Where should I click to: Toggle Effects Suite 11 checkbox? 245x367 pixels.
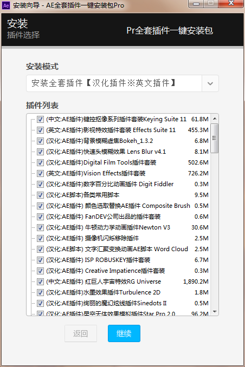click(40, 130)
